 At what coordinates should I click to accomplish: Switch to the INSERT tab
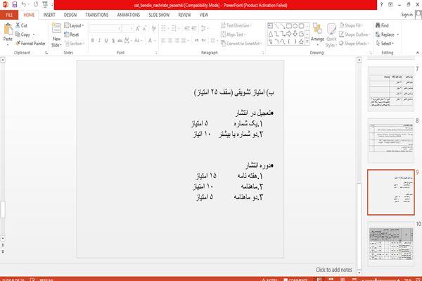pyautogui.click(x=49, y=15)
